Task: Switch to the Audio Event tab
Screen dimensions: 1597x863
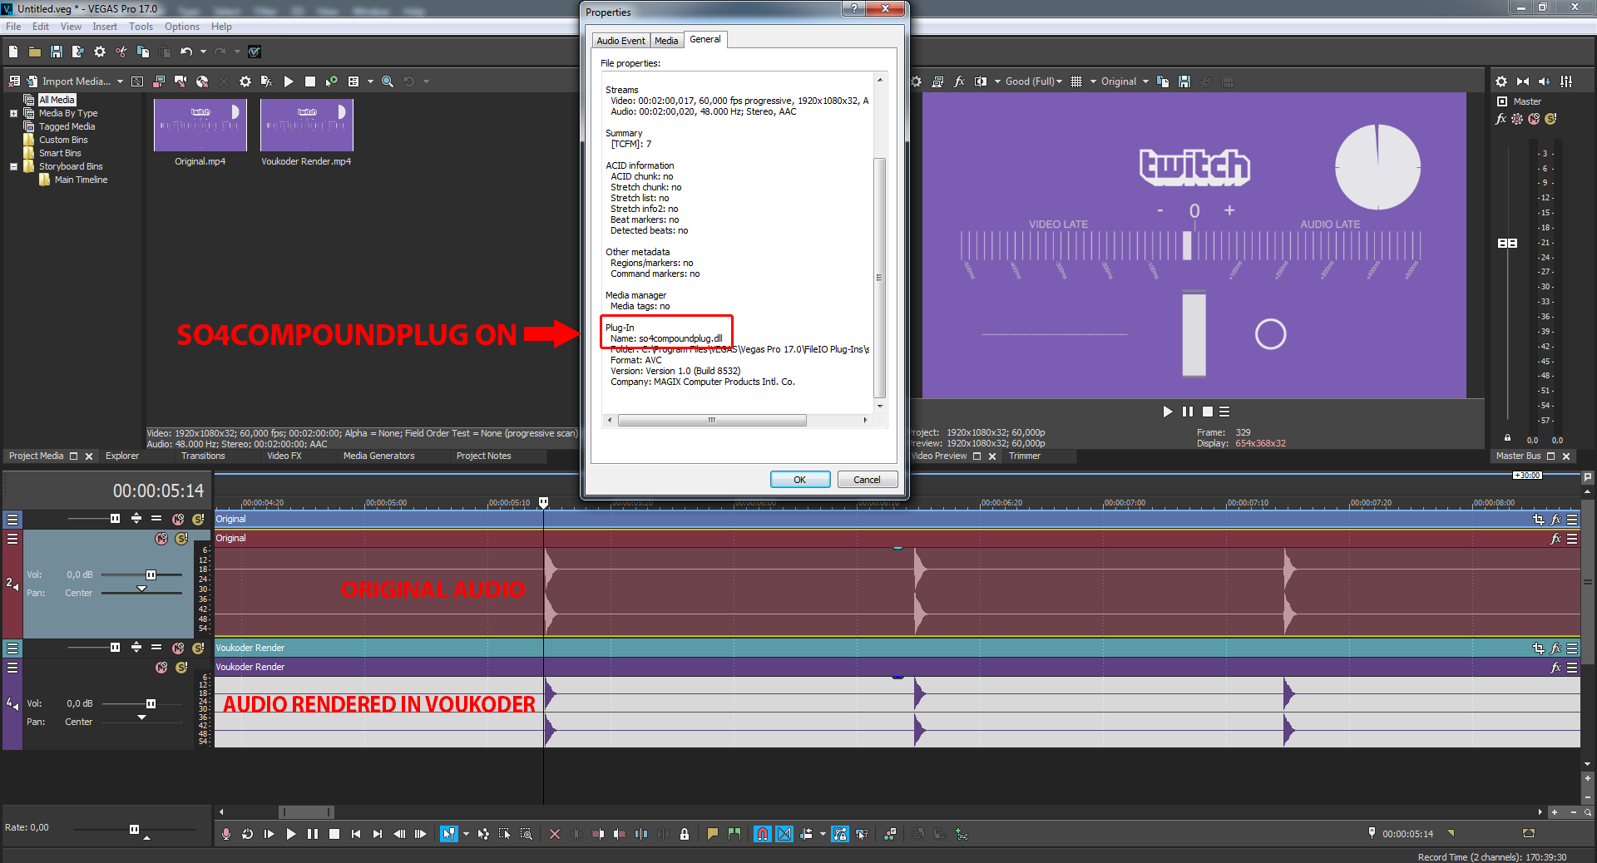Action: pos(621,41)
